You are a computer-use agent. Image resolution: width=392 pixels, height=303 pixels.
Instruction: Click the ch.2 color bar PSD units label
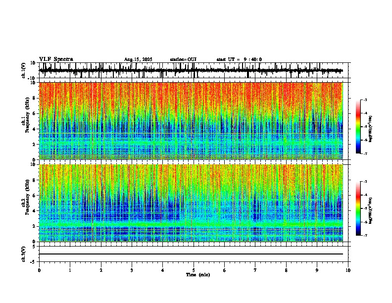(370, 211)
